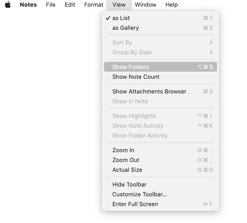Image resolution: width=247 pixels, height=223 pixels.
Task: Open the Help menu
Action: pos(171,5)
